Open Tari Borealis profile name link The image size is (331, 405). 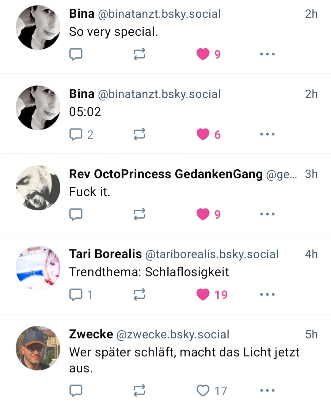pyautogui.click(x=105, y=254)
